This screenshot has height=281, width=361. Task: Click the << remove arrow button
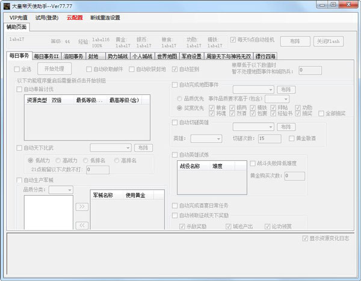tap(82, 225)
